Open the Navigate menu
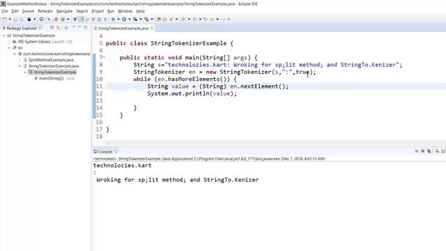Screen dimensions: 446x251 (64, 11)
